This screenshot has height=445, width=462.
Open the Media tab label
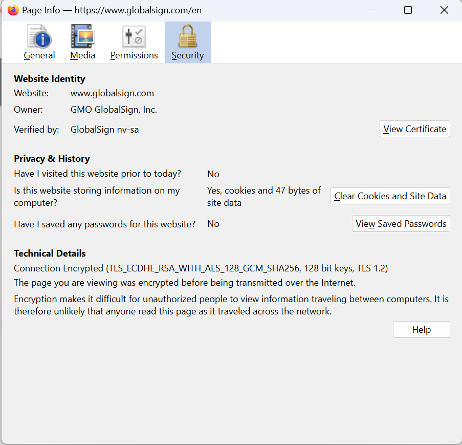pyautogui.click(x=83, y=55)
